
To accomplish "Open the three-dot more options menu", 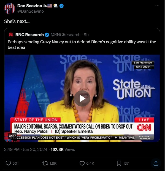I will (157, 6).
